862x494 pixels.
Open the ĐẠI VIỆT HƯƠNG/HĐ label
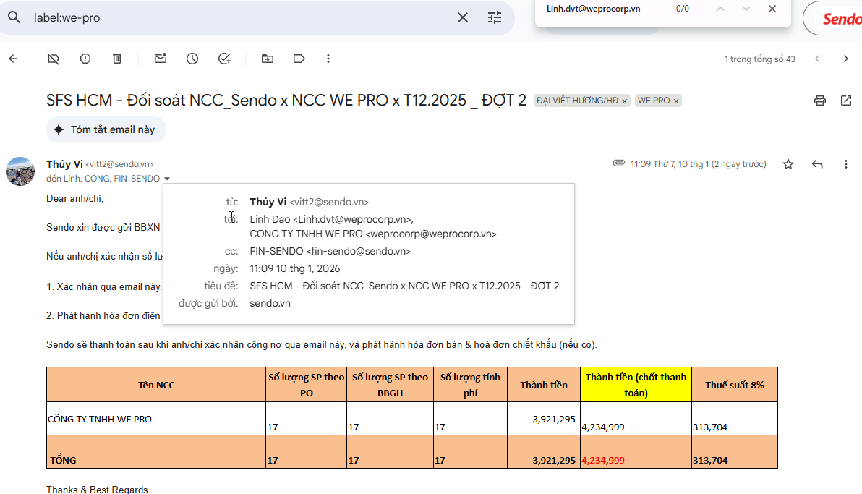pos(577,101)
